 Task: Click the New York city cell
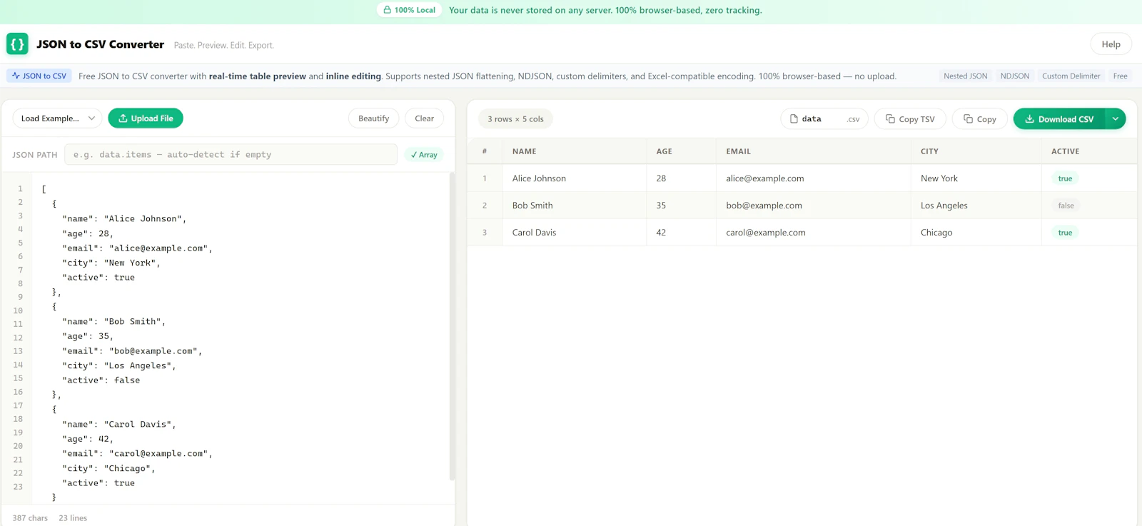click(976, 178)
